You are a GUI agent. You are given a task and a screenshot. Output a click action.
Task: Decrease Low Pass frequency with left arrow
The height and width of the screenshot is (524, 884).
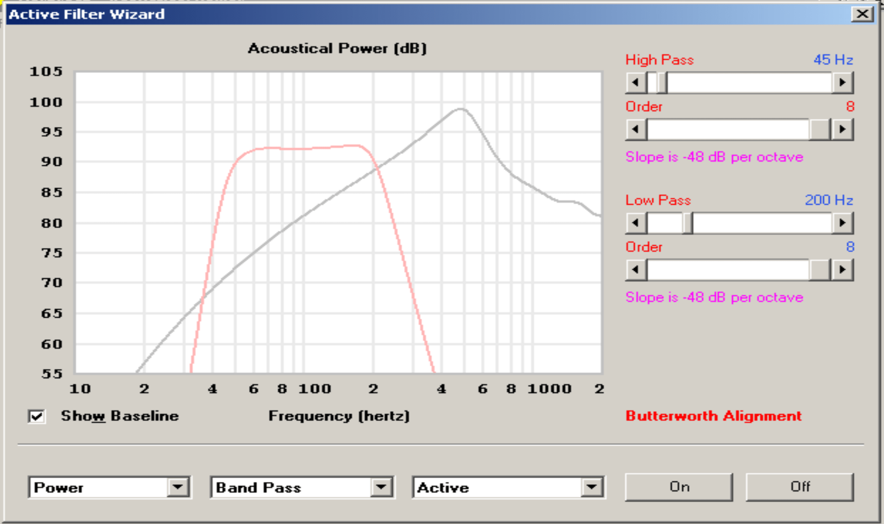click(x=636, y=223)
